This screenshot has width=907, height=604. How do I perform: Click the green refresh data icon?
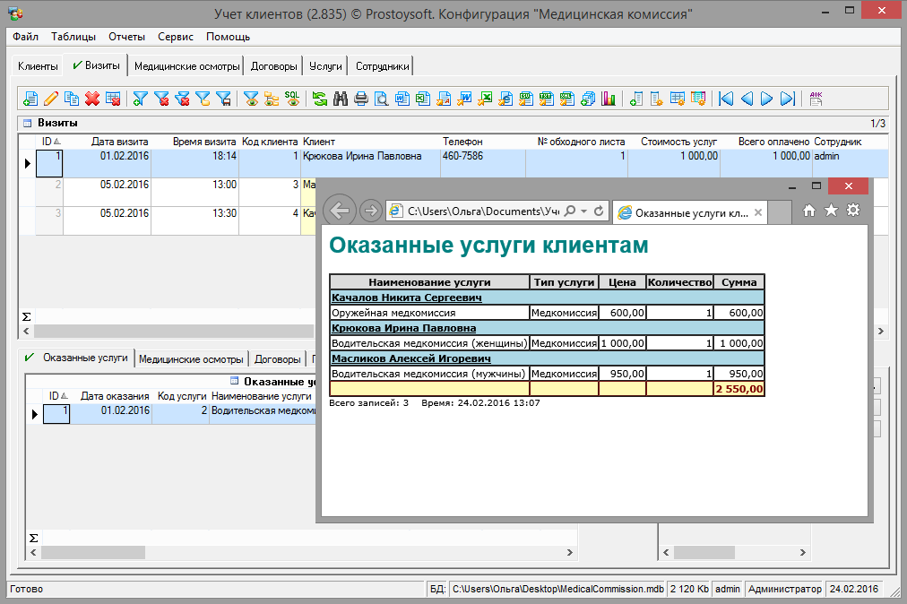click(x=320, y=99)
